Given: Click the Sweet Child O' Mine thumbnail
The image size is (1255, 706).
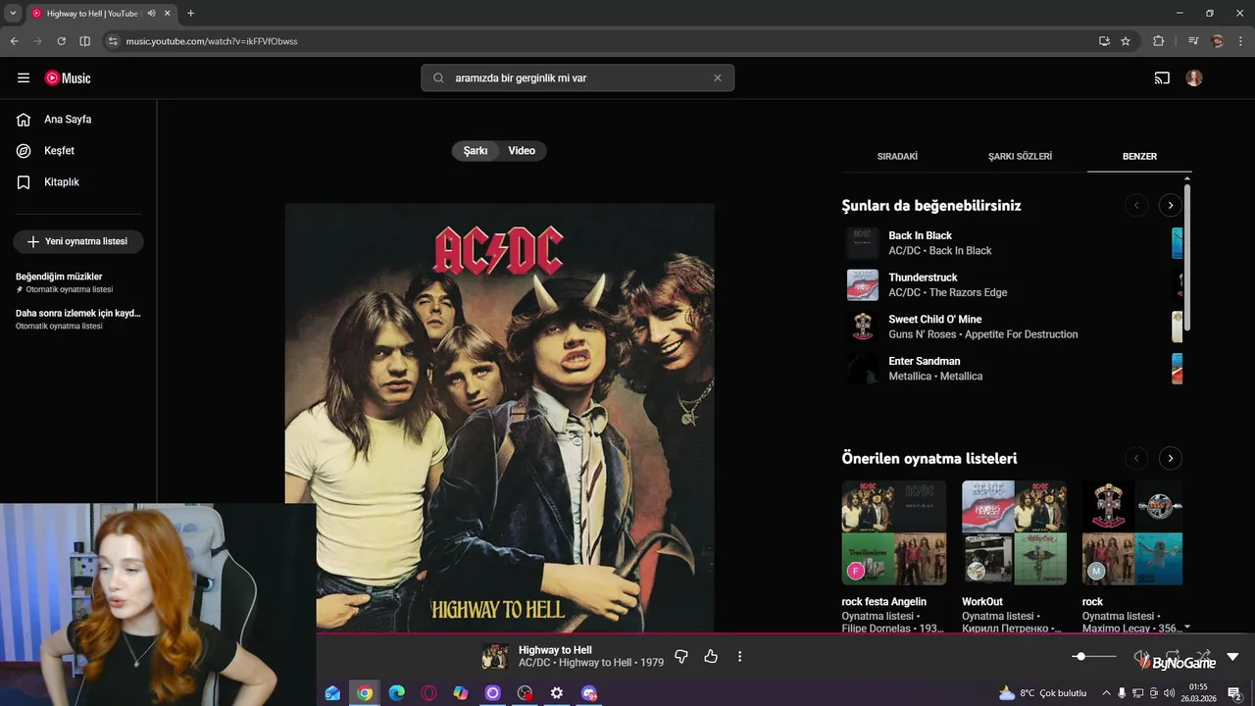Looking at the screenshot, I should pos(863,328).
